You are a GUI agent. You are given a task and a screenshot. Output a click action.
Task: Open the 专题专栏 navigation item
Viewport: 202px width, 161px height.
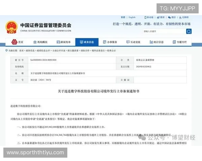coord(180,42)
